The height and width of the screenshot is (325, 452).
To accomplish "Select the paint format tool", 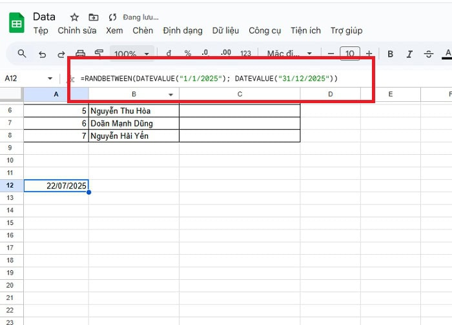I will [99, 54].
